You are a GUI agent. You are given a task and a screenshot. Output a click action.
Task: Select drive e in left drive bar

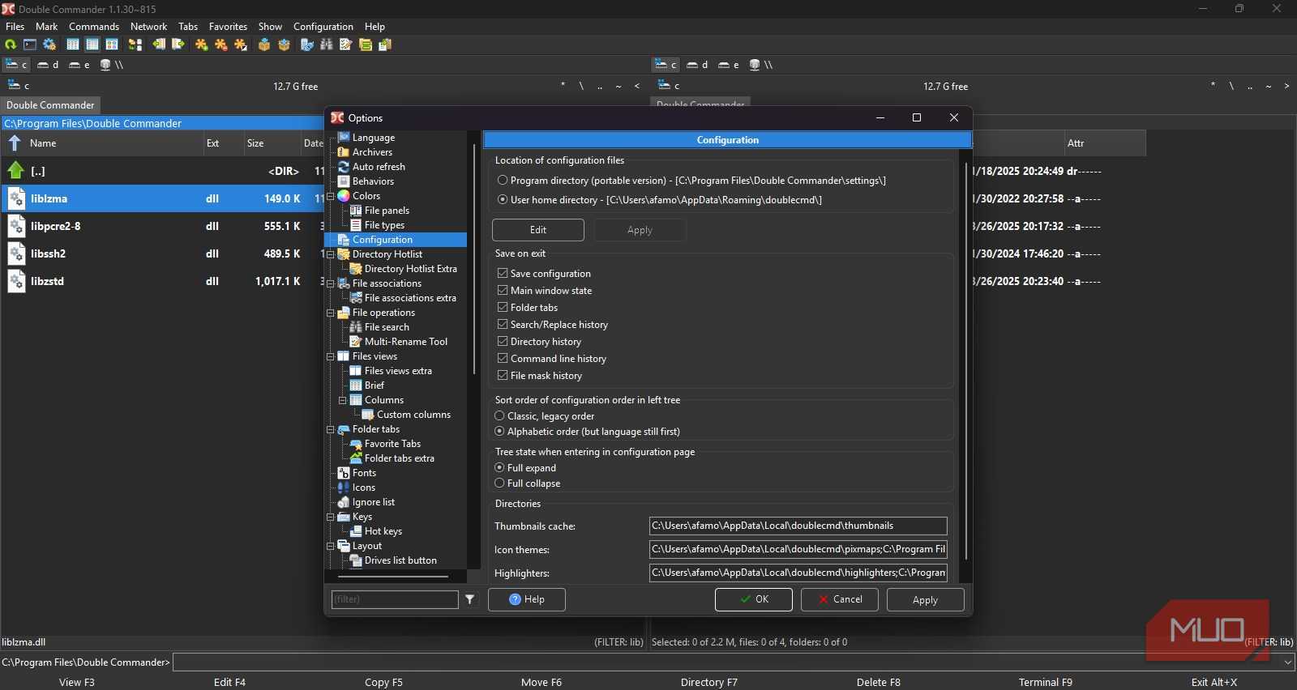pos(79,65)
